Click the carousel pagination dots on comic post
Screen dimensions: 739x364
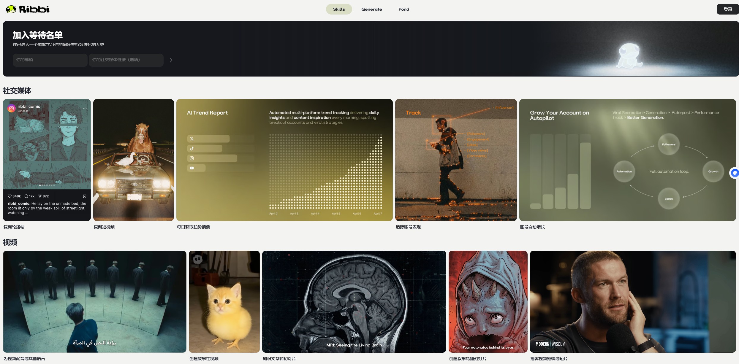pos(47,185)
